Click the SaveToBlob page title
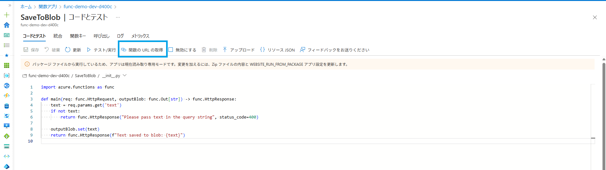 [40, 17]
